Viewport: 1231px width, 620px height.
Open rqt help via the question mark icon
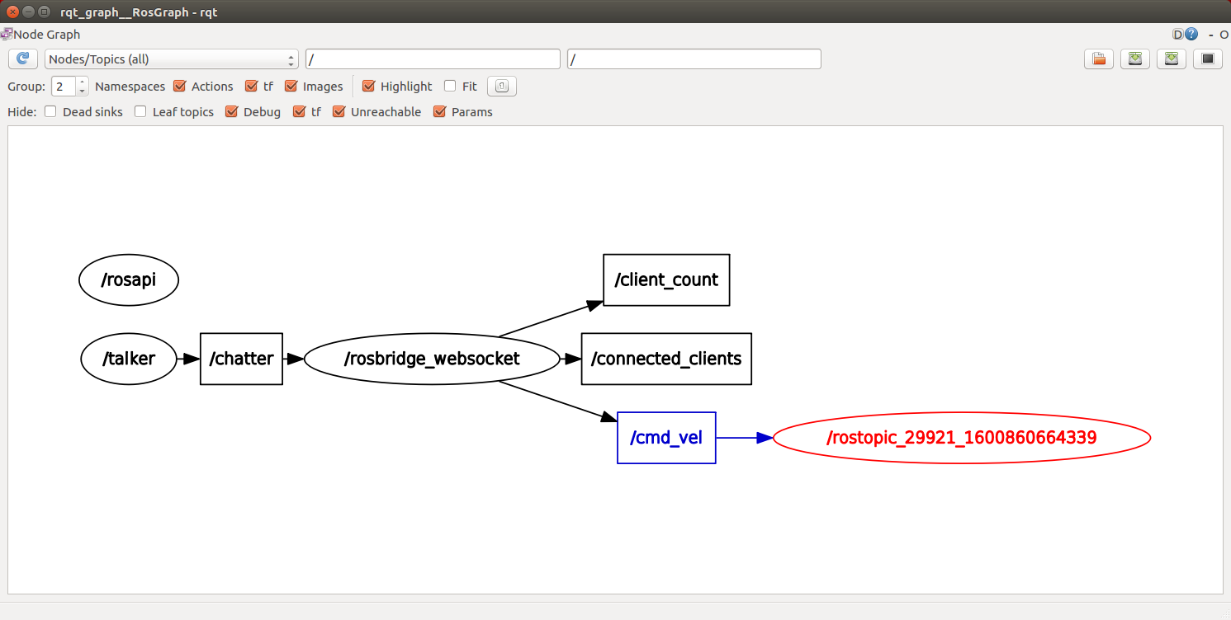coord(1191,34)
